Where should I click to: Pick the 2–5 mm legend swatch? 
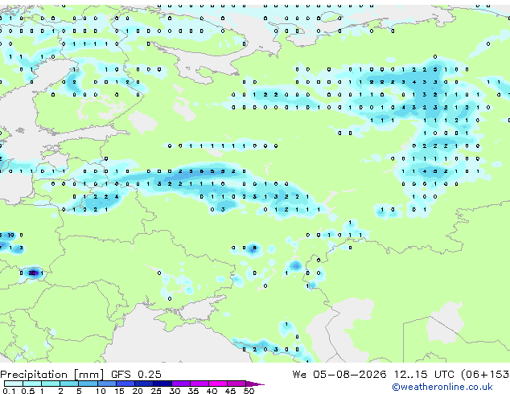pyautogui.click(x=69, y=384)
